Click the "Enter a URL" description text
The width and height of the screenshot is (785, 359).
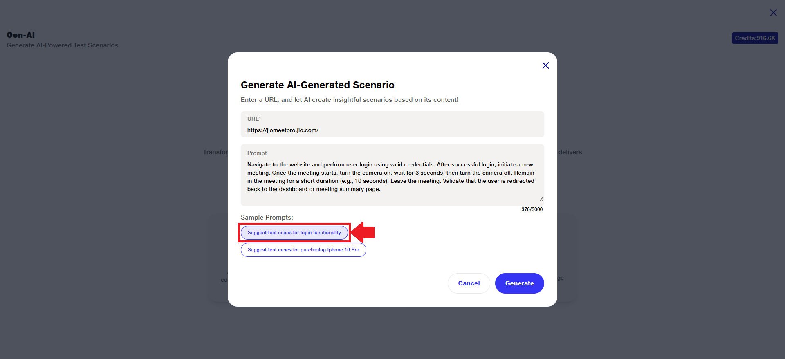click(x=349, y=100)
